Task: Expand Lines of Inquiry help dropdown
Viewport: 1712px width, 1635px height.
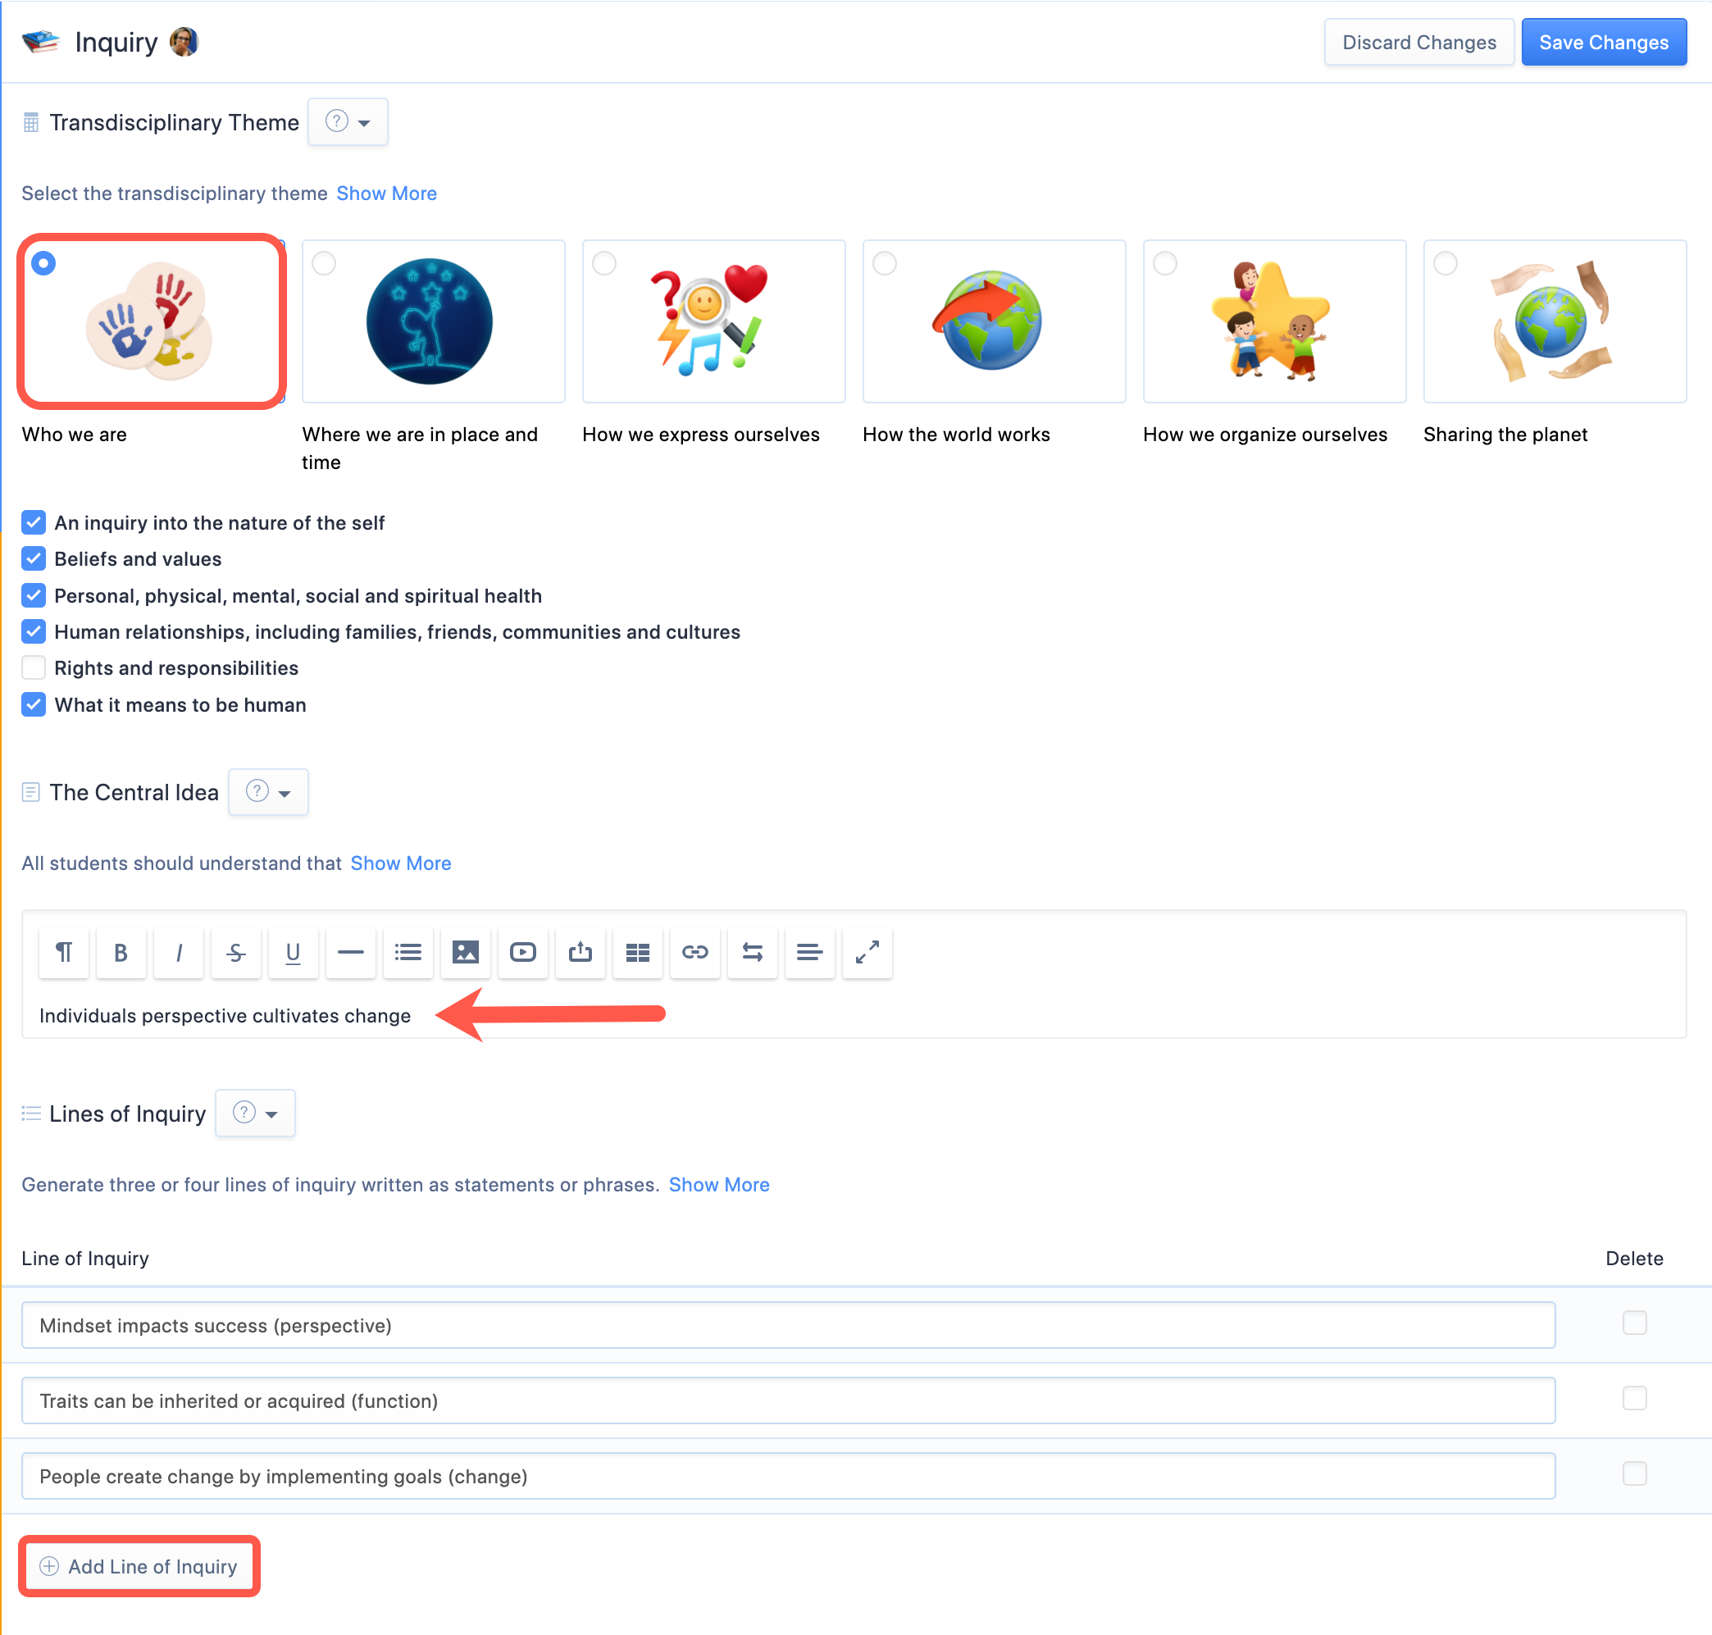Action: pyautogui.click(x=254, y=1114)
